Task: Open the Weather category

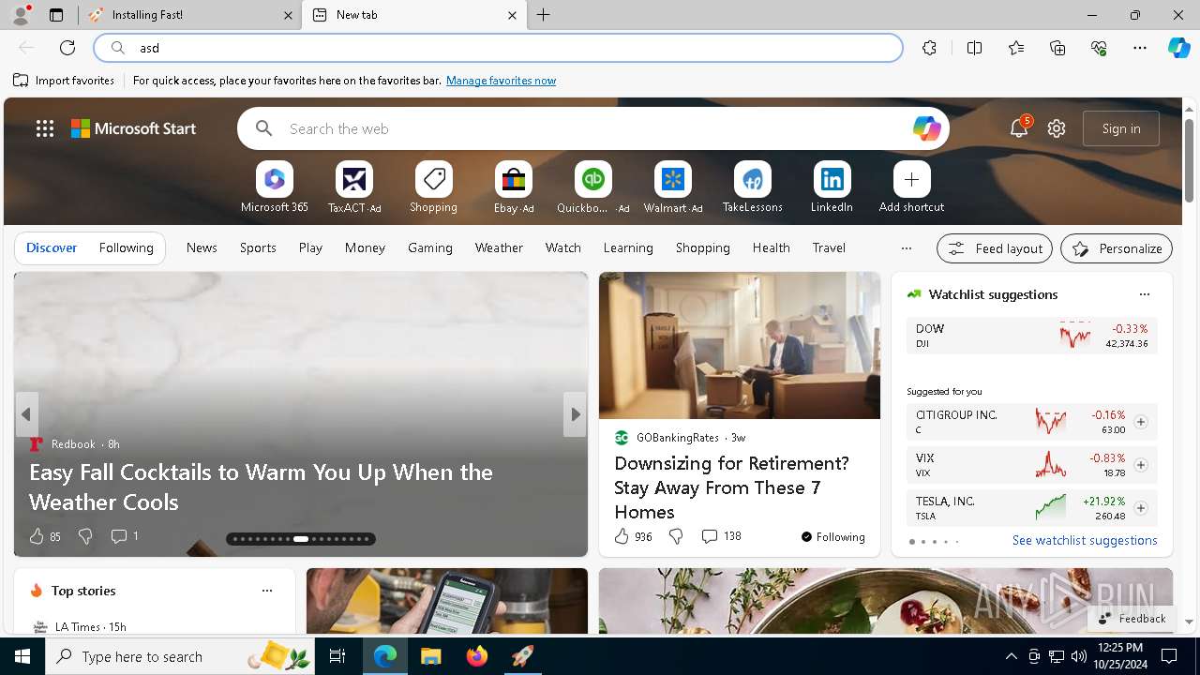Action: pos(499,247)
